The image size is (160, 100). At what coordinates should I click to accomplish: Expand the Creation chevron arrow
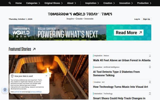(114, 3)
